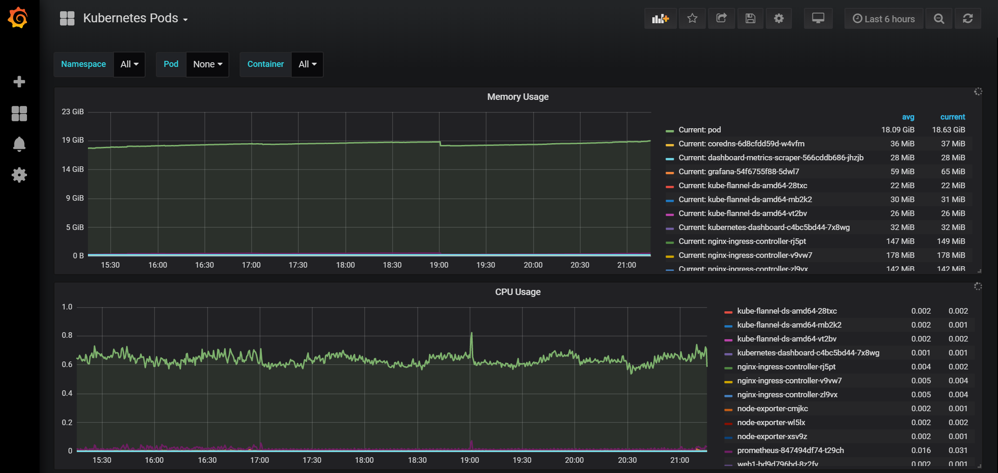Open the Grafana home logo

18,18
